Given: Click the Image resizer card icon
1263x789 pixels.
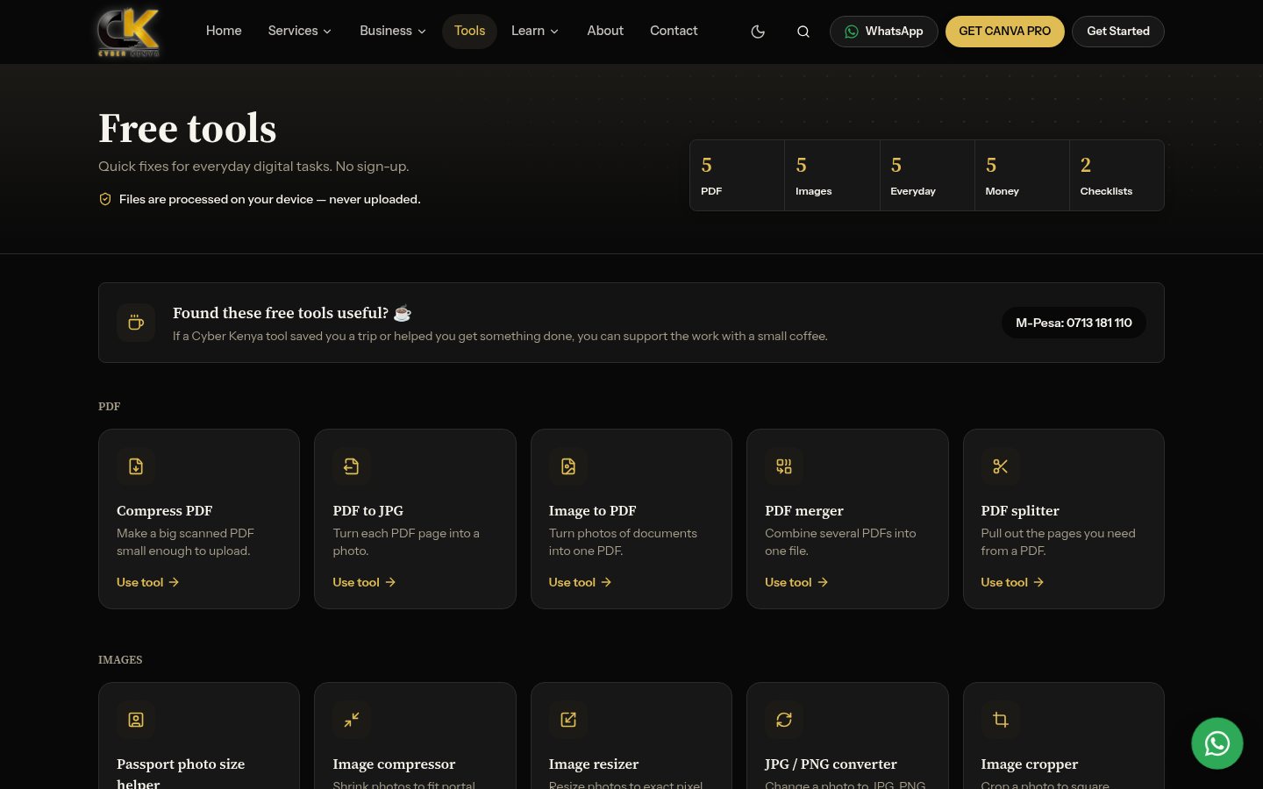Looking at the screenshot, I should pyautogui.click(x=568, y=720).
